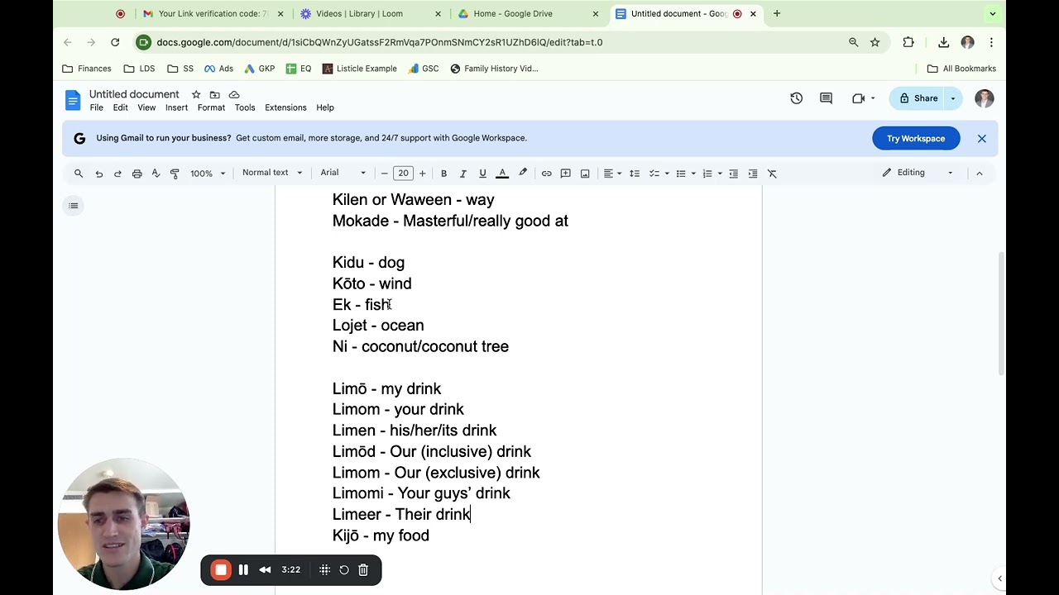Select the paint format tool
The image size is (1059, 595).
tap(175, 174)
